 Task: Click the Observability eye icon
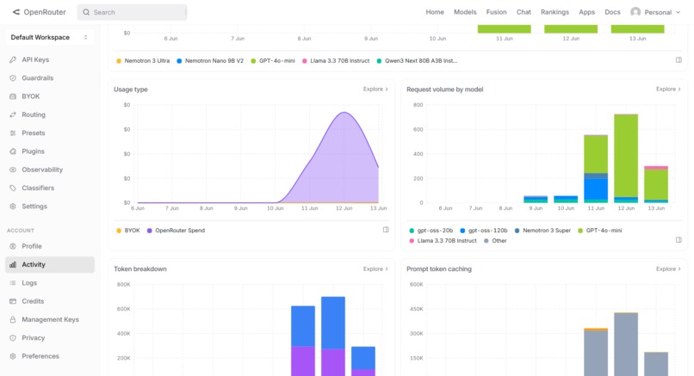[13, 170]
